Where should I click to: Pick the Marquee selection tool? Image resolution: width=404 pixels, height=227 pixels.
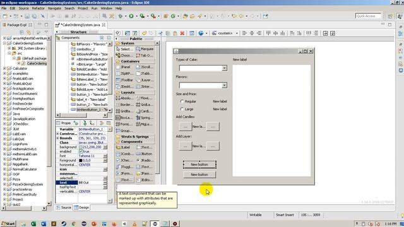pos(145,49)
